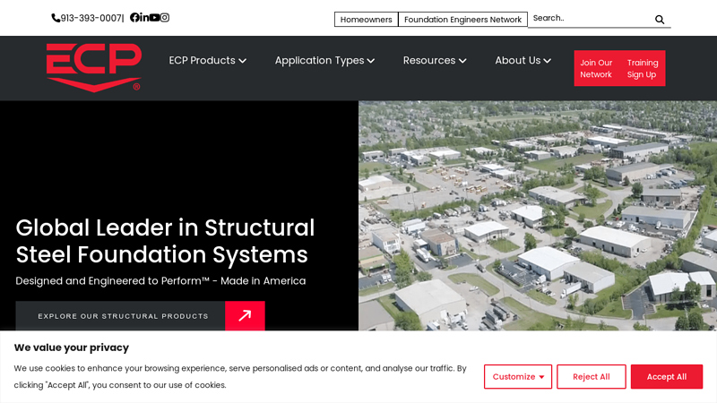
Task: Click the ECP logo
Action: coord(94,68)
